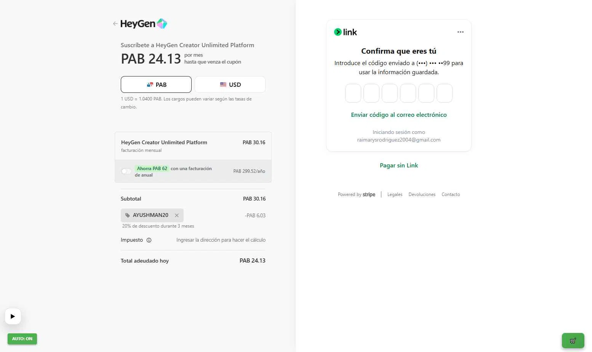The image size is (592, 352).
Task: Click the '-PAB 6.03' discount amount
Action: click(x=255, y=215)
